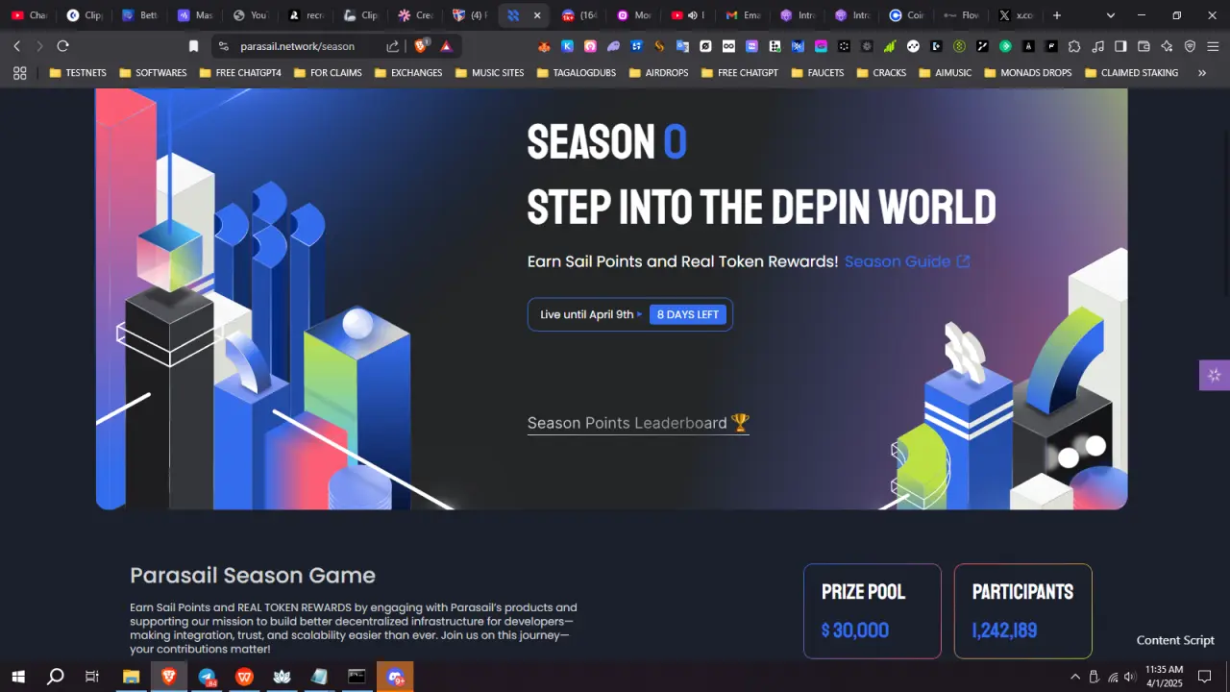Viewport: 1230px width, 692px height.
Task: Open File Explorer from the taskbar
Action: [x=131, y=677]
